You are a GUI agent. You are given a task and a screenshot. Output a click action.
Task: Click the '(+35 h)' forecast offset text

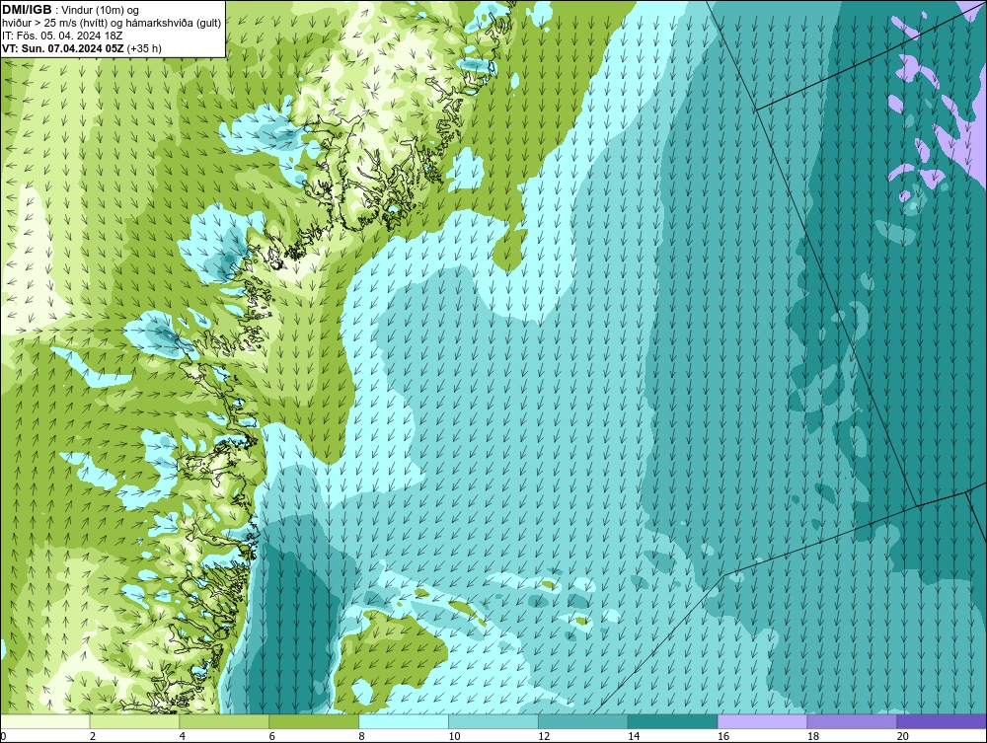(144, 48)
